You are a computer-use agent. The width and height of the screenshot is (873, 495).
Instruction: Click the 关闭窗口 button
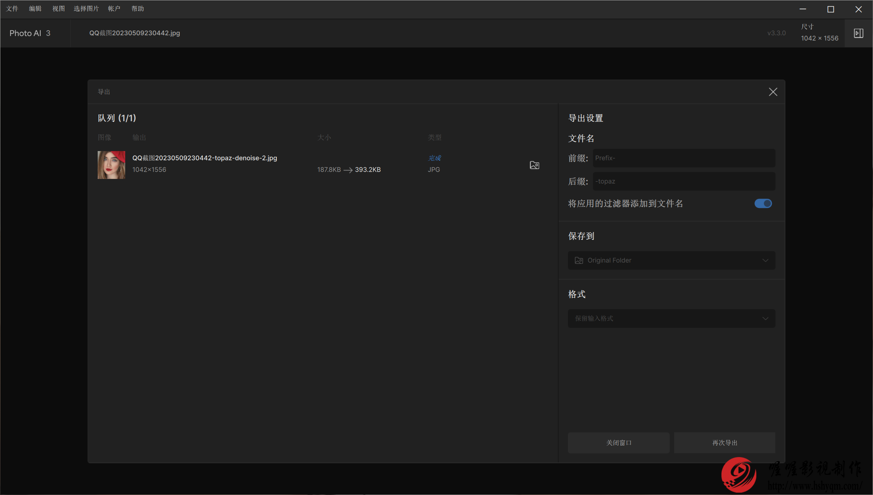click(x=619, y=443)
